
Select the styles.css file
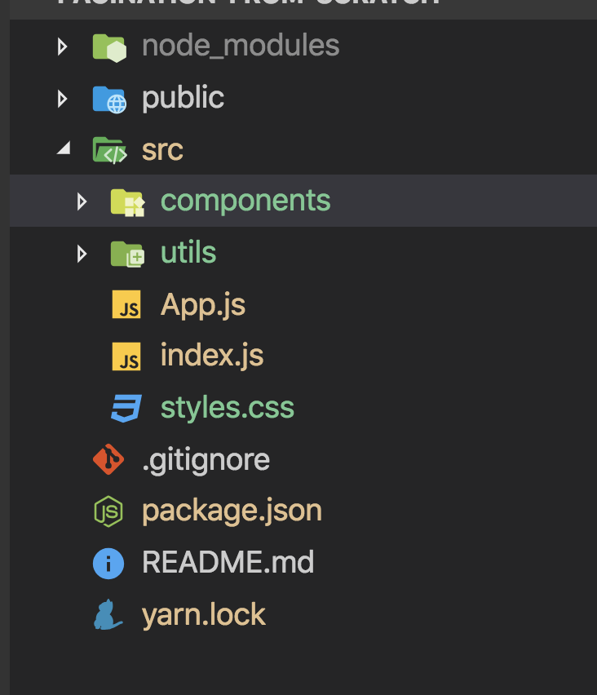pos(228,407)
